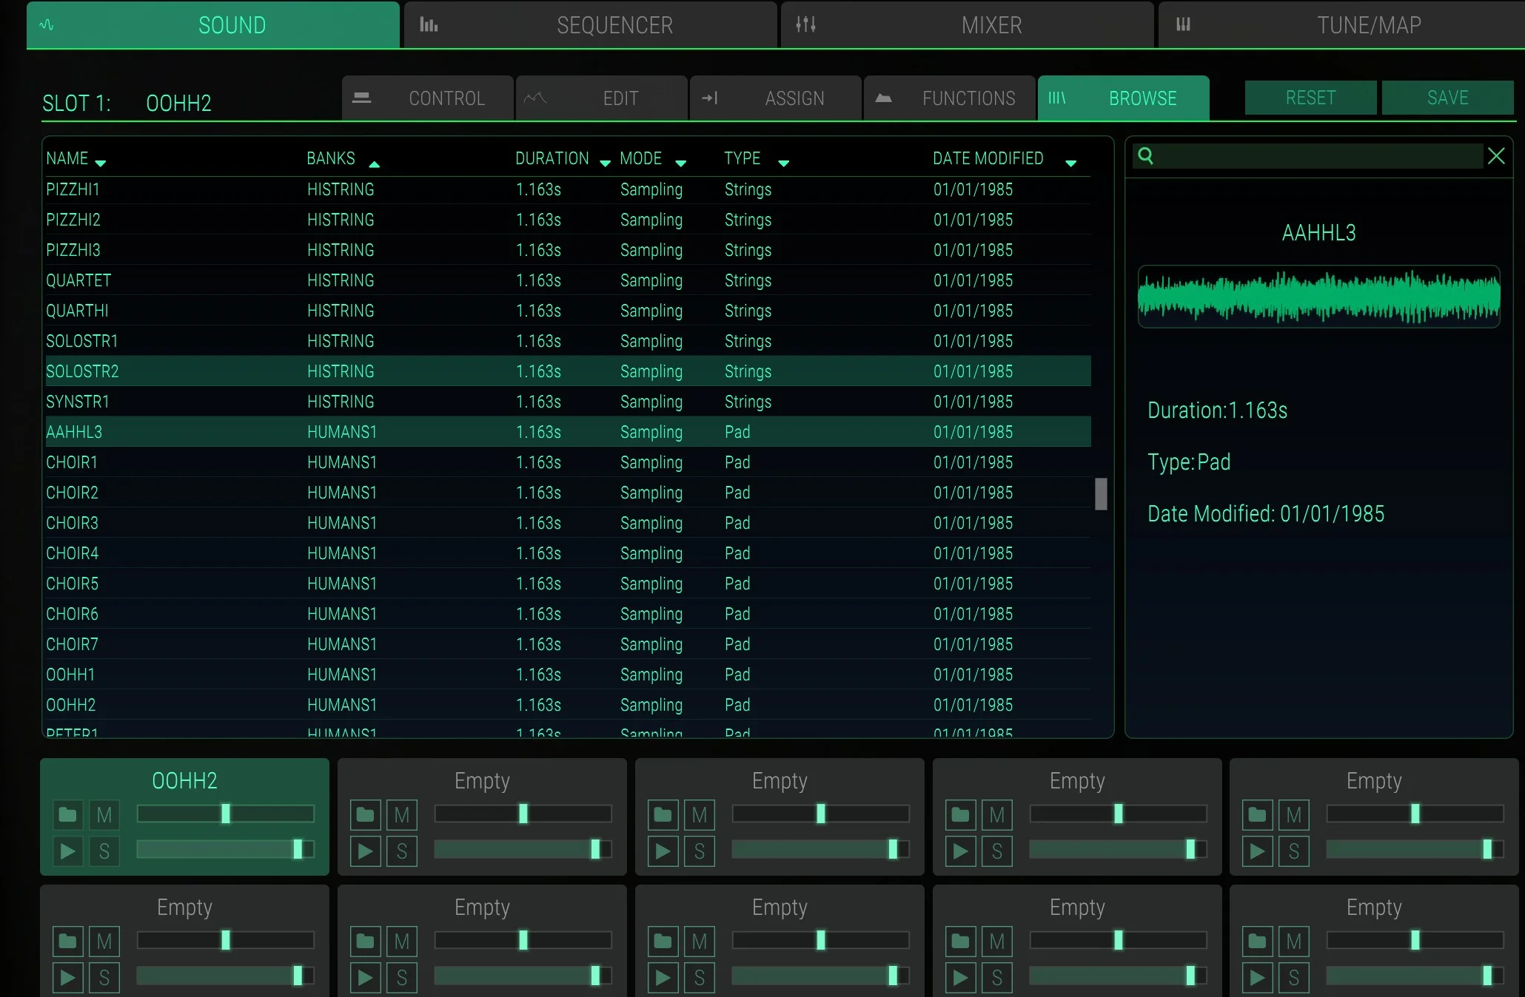Sort by TYPE column arrow

783,163
